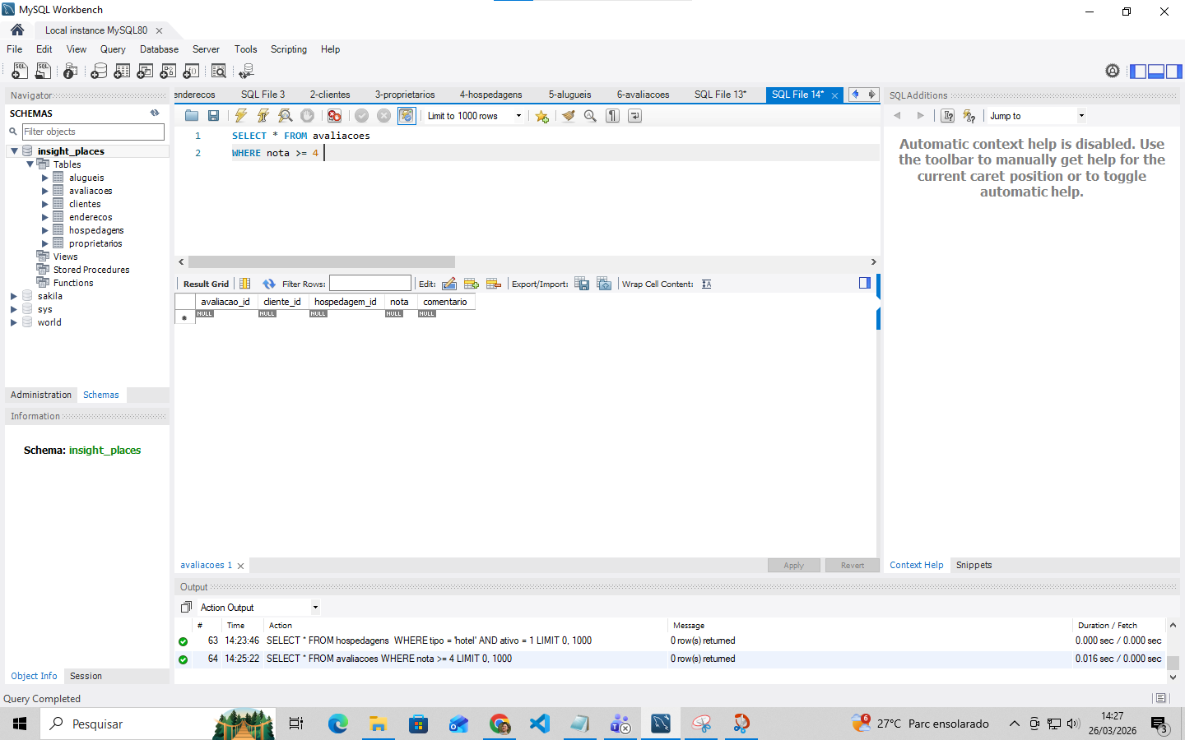Image resolution: width=1185 pixels, height=740 pixels.
Task: Click the Filter Rows input field
Action: click(370, 284)
